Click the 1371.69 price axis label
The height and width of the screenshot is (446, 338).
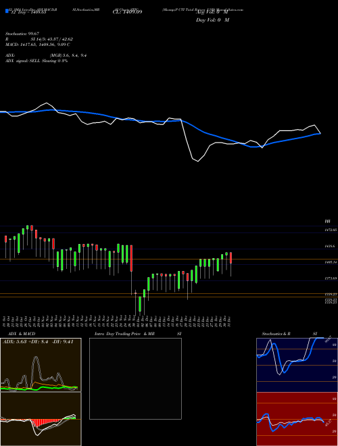331,278
